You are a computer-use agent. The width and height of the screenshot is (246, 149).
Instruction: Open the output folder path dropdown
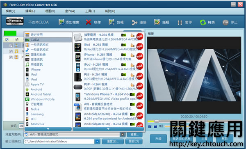click(97, 141)
